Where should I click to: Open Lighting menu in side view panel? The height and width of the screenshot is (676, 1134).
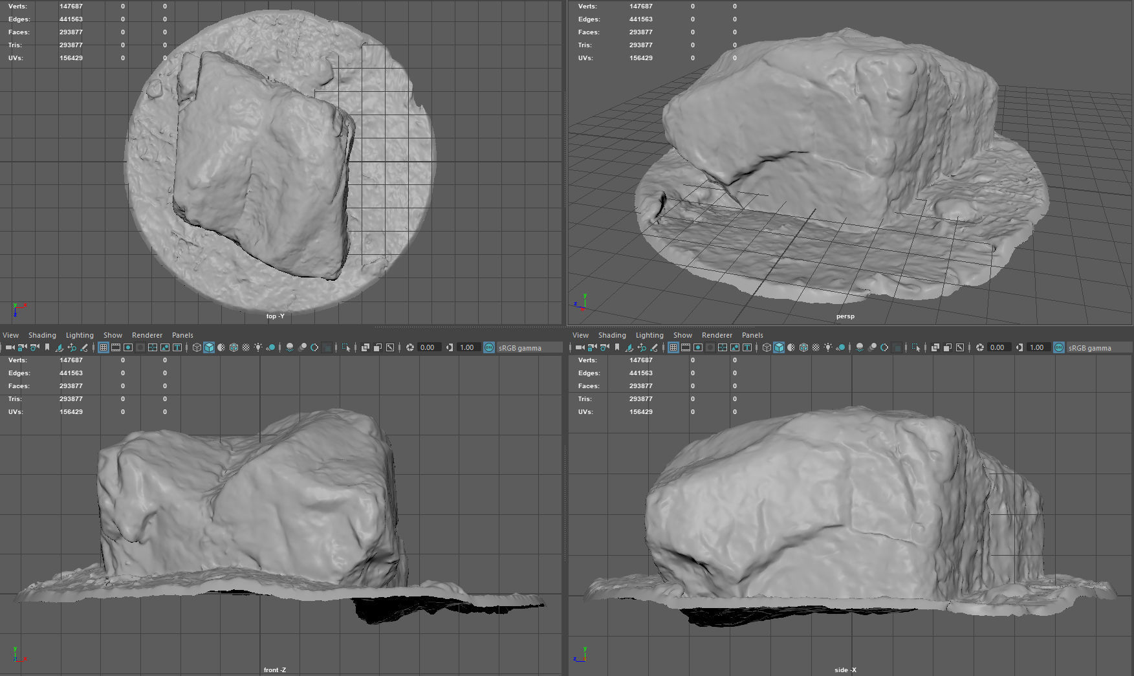point(649,335)
